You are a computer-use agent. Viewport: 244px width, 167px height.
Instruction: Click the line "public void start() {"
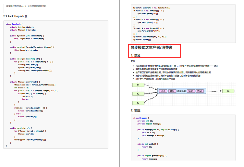(21, 128)
